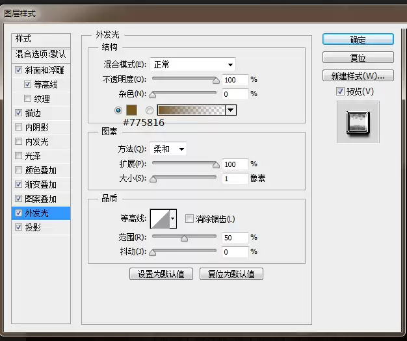Click the style preview thumbnail
Screen dimensions: 407x341
tap(358, 123)
